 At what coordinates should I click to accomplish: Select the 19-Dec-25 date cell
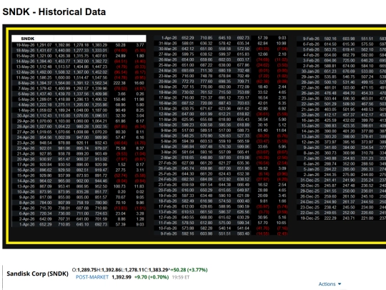pyautogui.click(x=310, y=218)
